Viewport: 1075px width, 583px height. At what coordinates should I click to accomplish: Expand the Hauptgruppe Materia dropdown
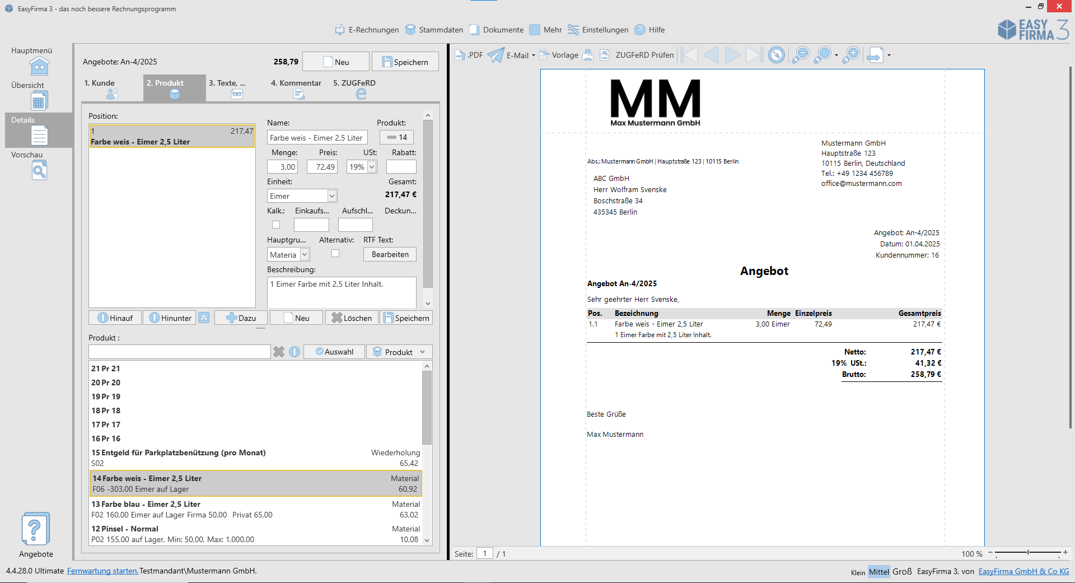point(305,255)
